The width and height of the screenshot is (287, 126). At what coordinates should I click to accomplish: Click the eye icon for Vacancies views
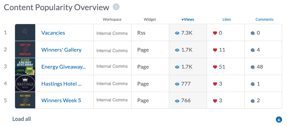coord(177,33)
